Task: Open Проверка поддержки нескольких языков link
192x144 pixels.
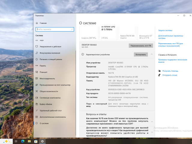Action: point(173,61)
